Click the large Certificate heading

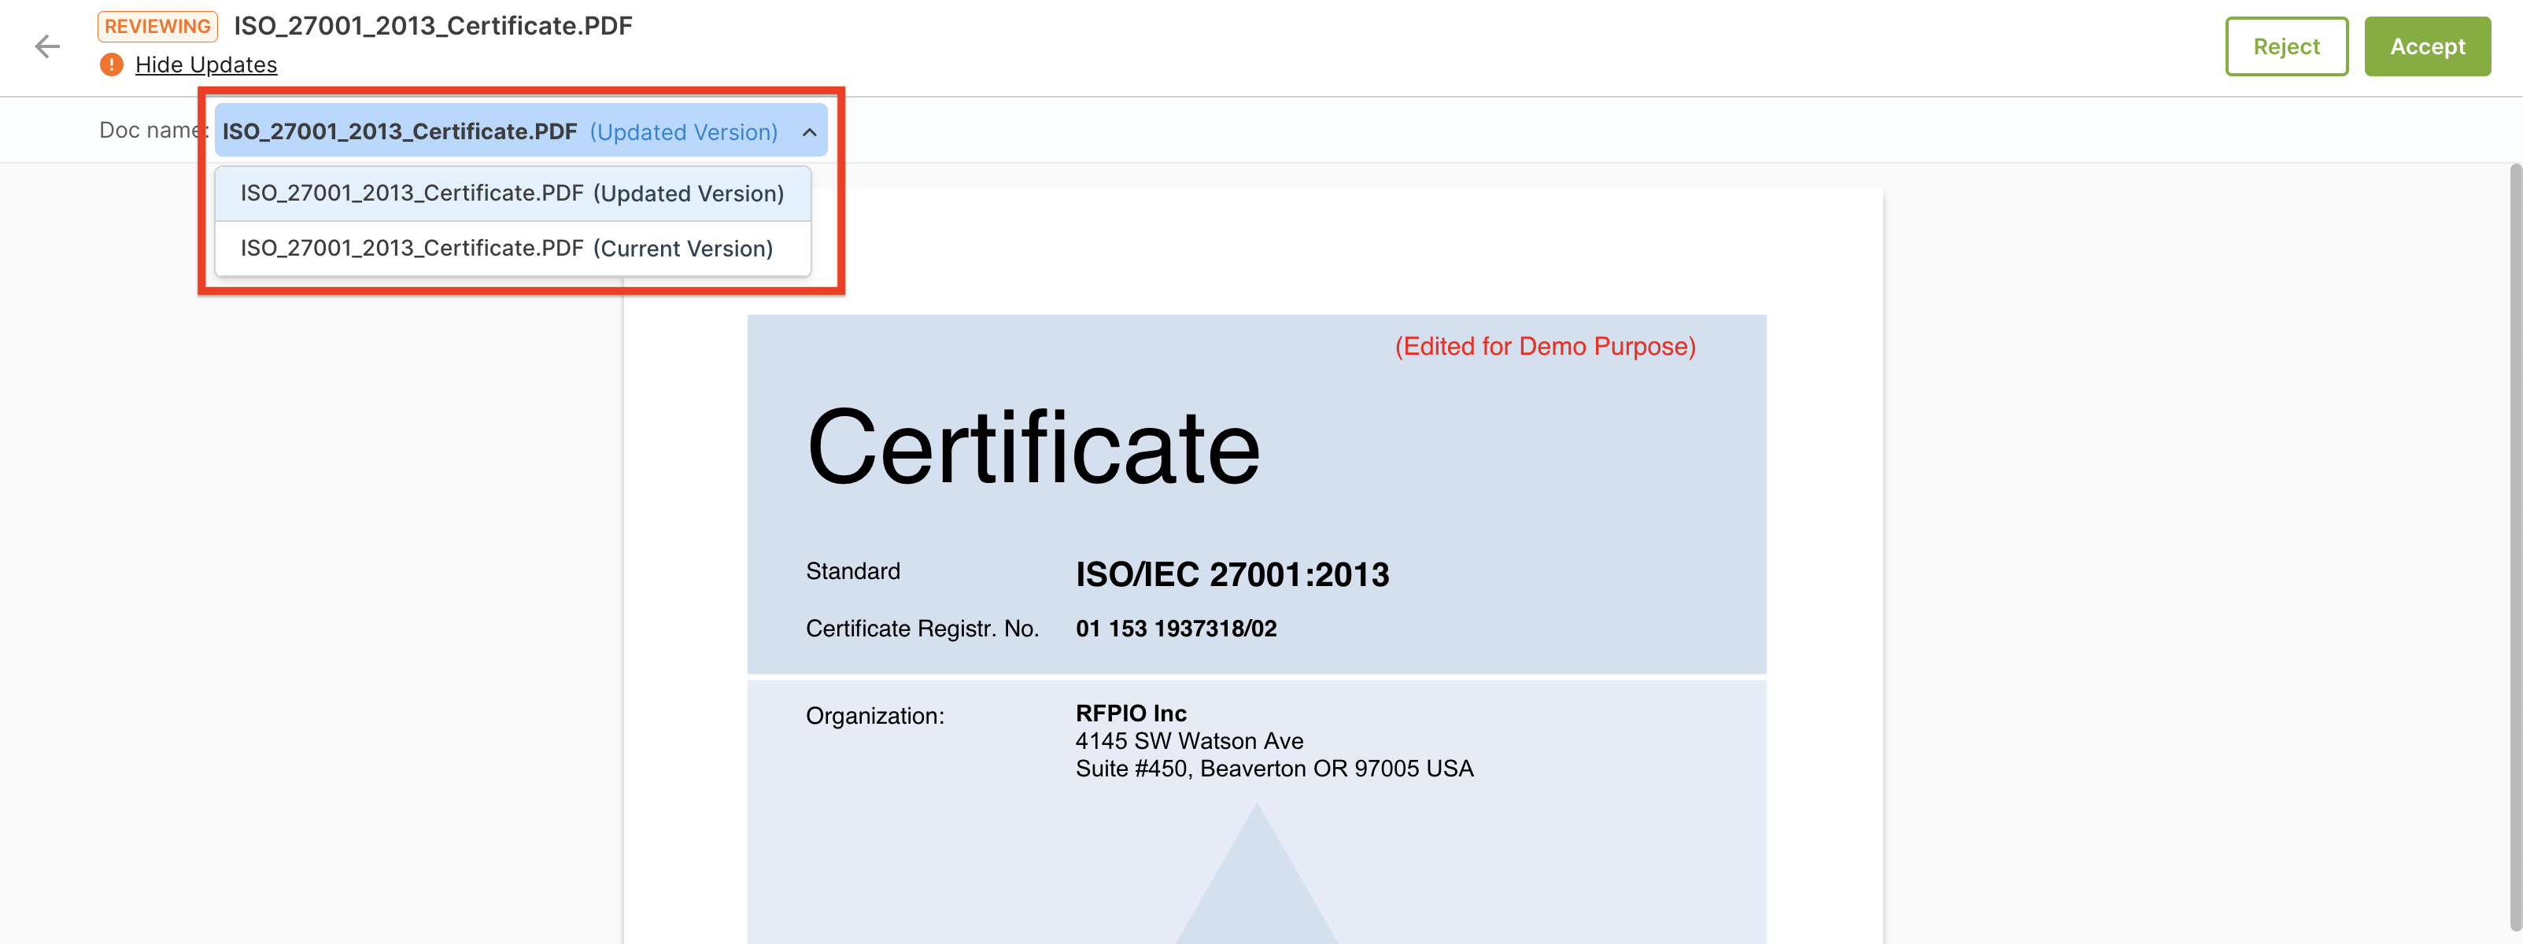[1033, 448]
